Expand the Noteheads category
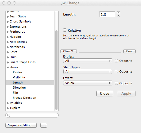This screenshot has height=133, width=141. point(8,47)
